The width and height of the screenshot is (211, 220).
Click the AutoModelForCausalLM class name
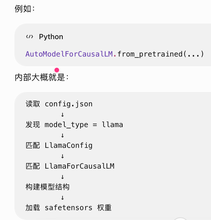(x=69, y=54)
